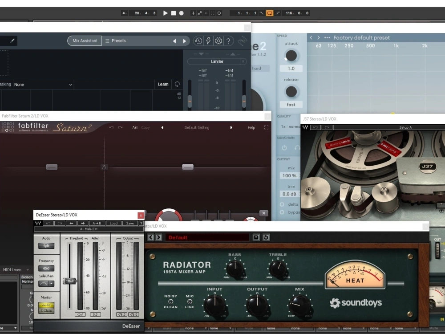Click DeEsser Load preset button
Screen dimensions: 445x334
point(113,223)
